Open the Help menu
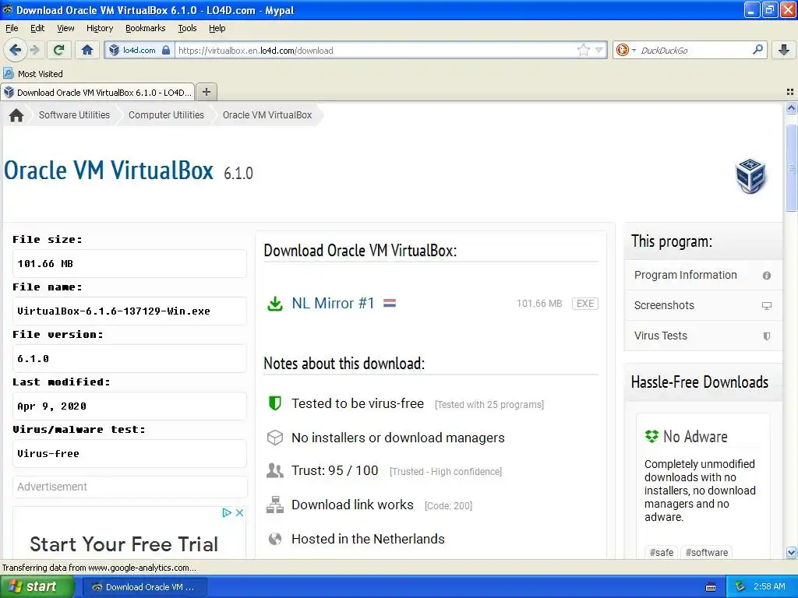Image resolution: width=798 pixels, height=598 pixels. (217, 28)
